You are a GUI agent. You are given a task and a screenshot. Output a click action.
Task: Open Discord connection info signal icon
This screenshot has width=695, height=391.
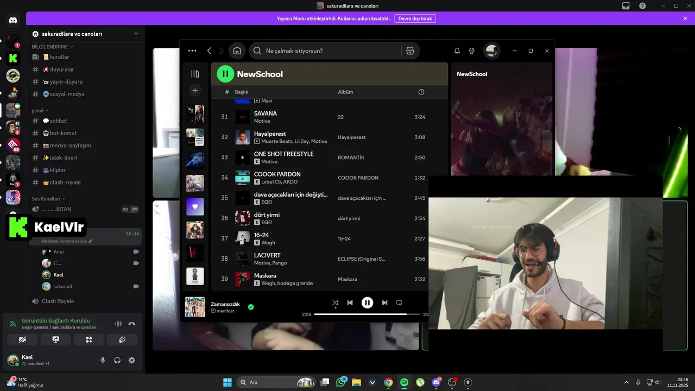coord(13,324)
